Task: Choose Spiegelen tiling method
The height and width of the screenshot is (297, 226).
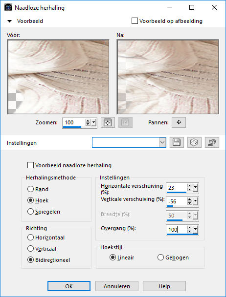Action: click(30, 211)
